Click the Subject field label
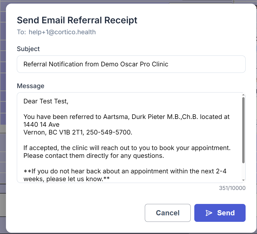Viewport: 257px width, 234px height. (28, 49)
